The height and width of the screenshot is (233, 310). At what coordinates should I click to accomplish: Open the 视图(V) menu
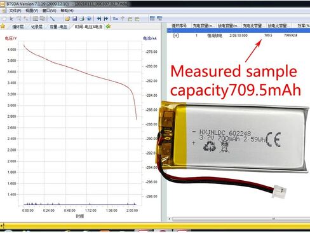32,11
